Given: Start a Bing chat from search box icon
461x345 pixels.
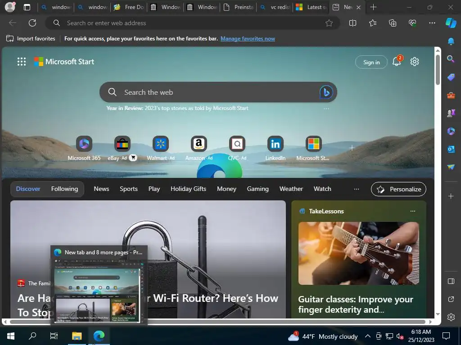Looking at the screenshot, I should click(326, 92).
